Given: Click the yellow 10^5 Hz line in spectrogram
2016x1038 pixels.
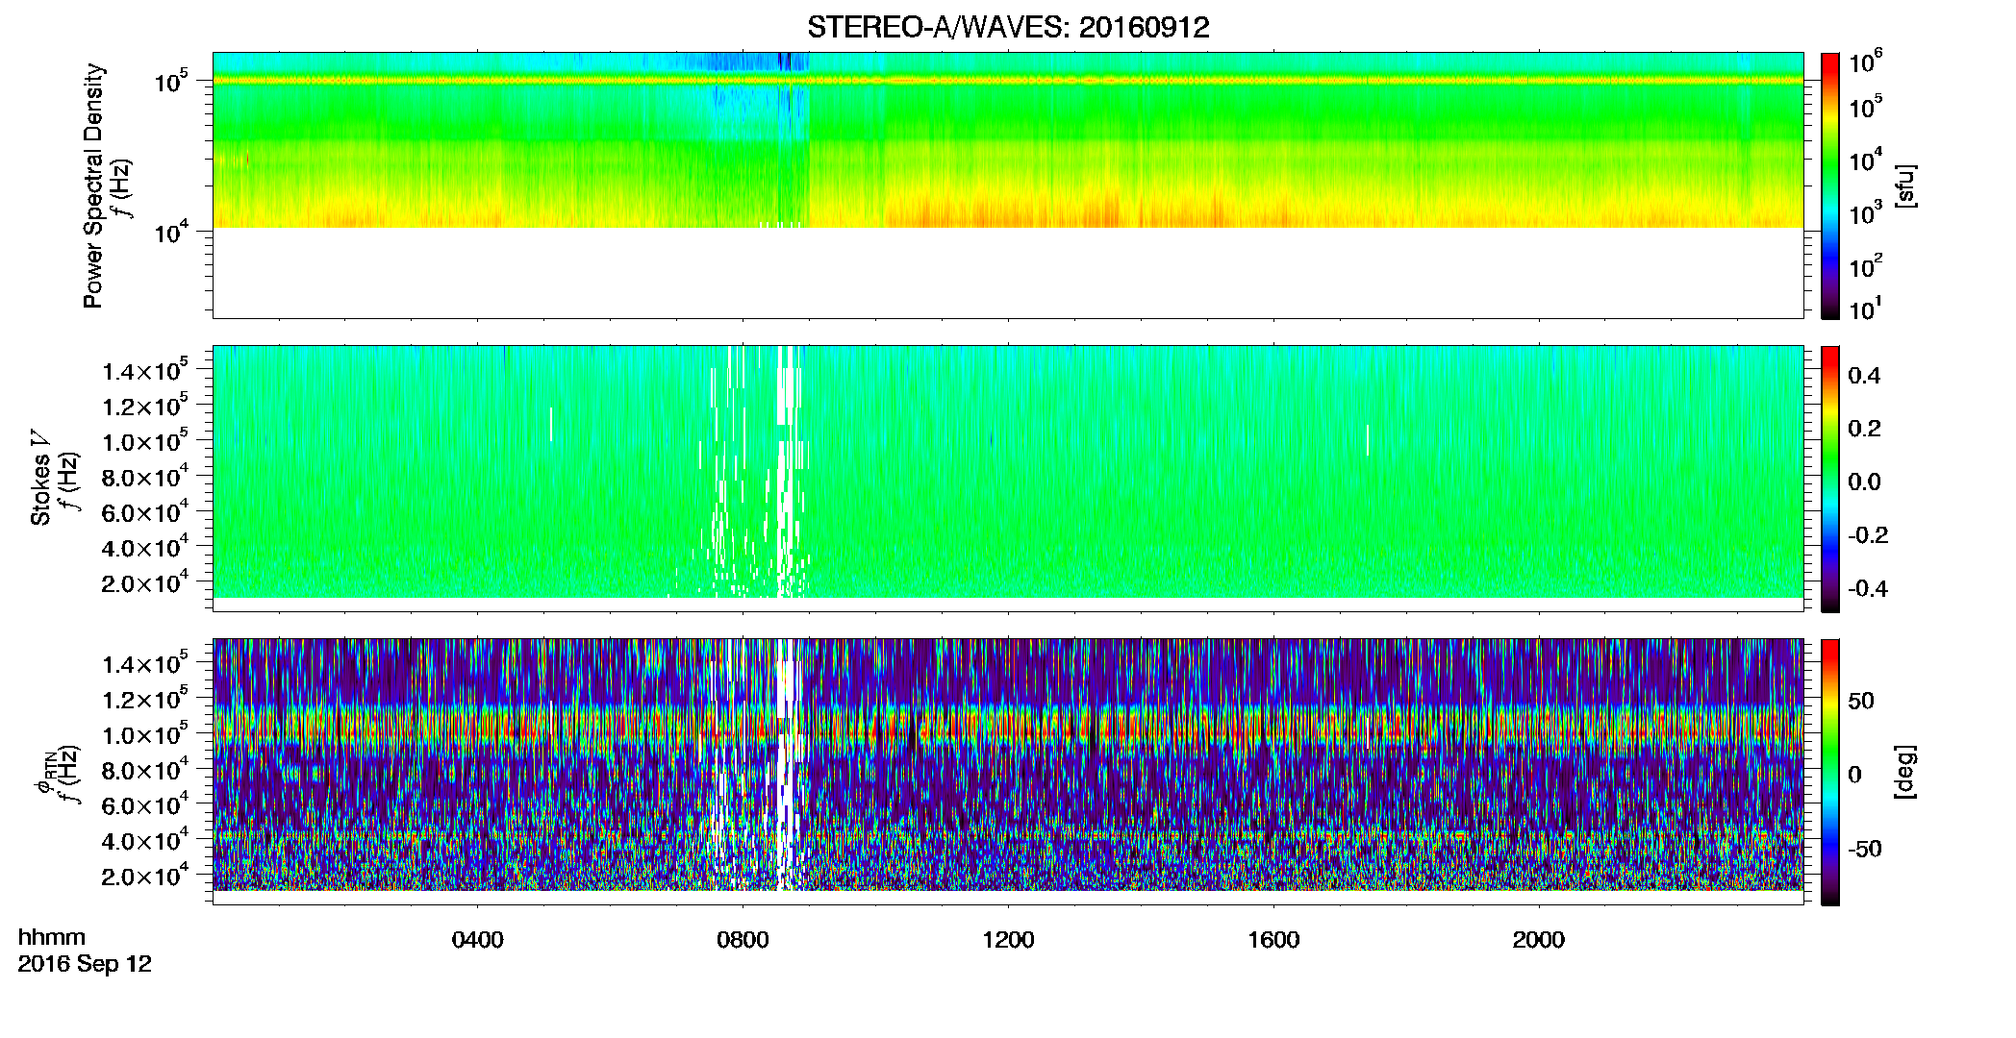Looking at the screenshot, I should pos(1008,81).
